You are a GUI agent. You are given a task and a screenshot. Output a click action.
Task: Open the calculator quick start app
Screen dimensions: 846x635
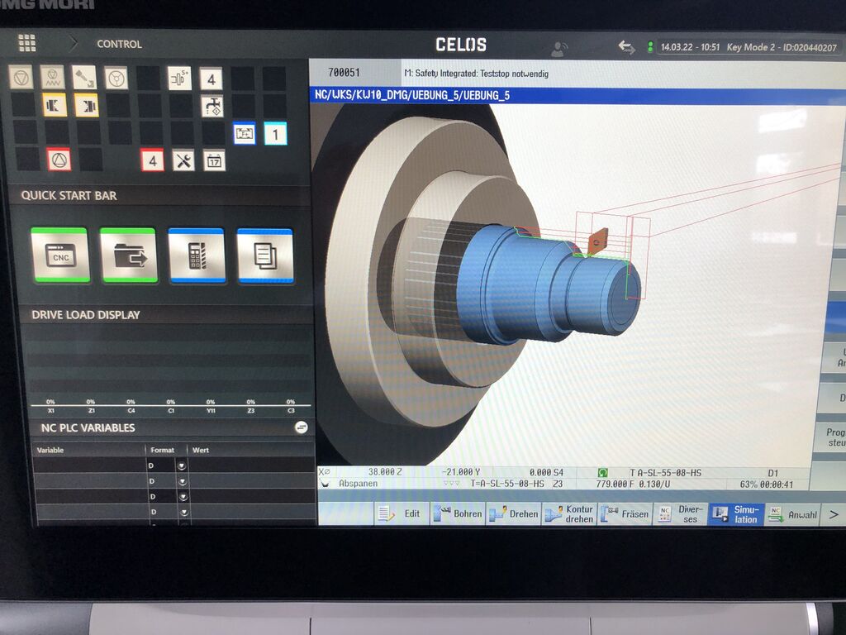[x=197, y=255]
